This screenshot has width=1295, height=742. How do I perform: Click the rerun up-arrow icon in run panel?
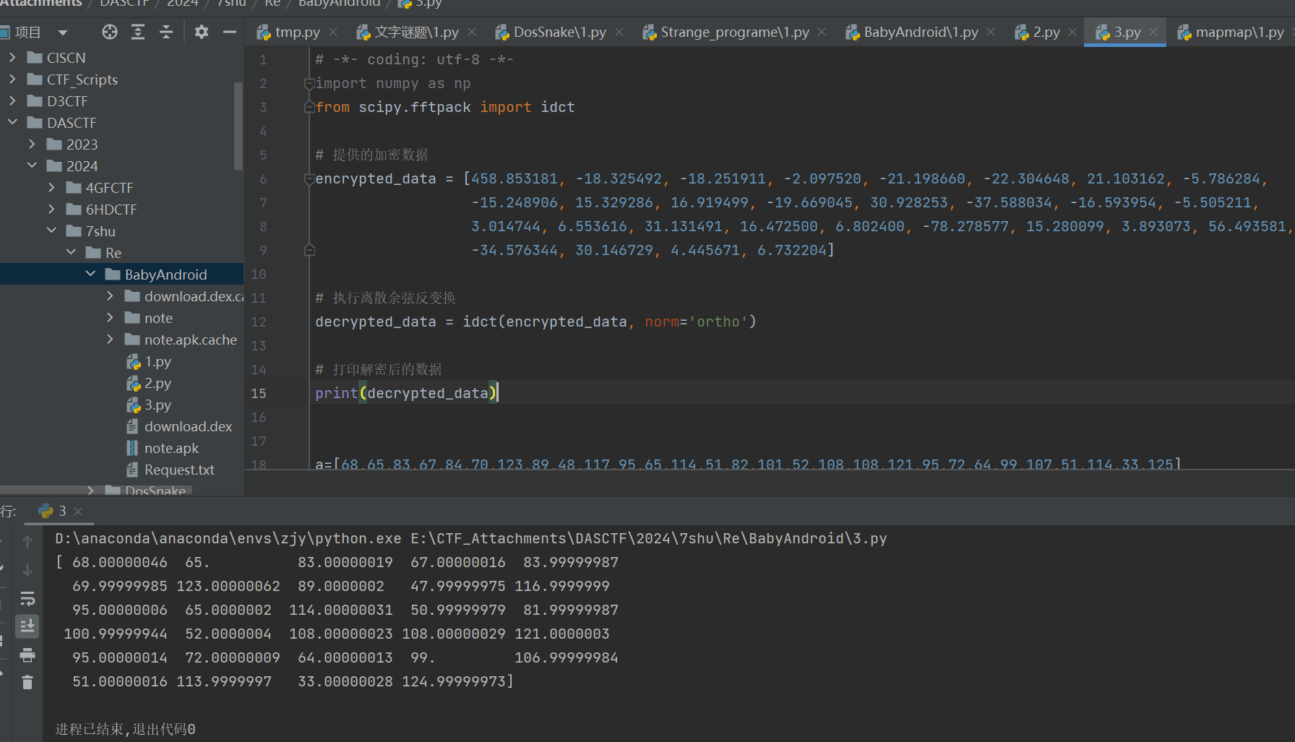[27, 541]
